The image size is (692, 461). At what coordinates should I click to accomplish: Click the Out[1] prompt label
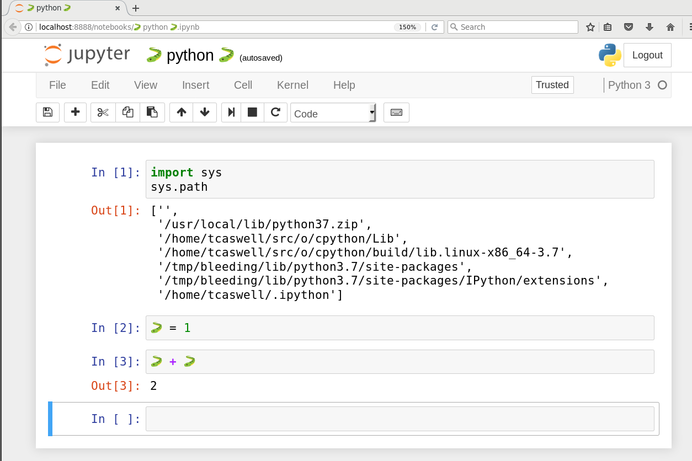point(116,211)
